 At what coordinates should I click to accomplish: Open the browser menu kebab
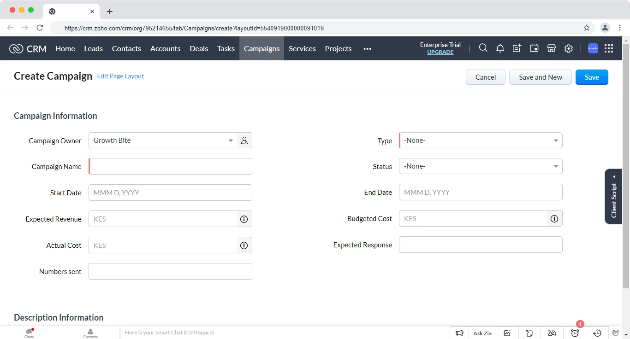621,28
